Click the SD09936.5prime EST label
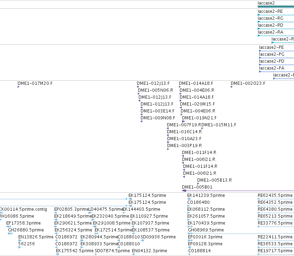Image resolution: width=294 pixels, height=256 pixels. pyautogui.click(x=158, y=237)
